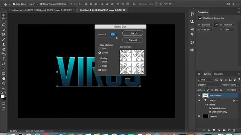Toggle Gradient Overlay effect visibility
The height and width of the screenshot is (135, 241).
(x=210, y=112)
